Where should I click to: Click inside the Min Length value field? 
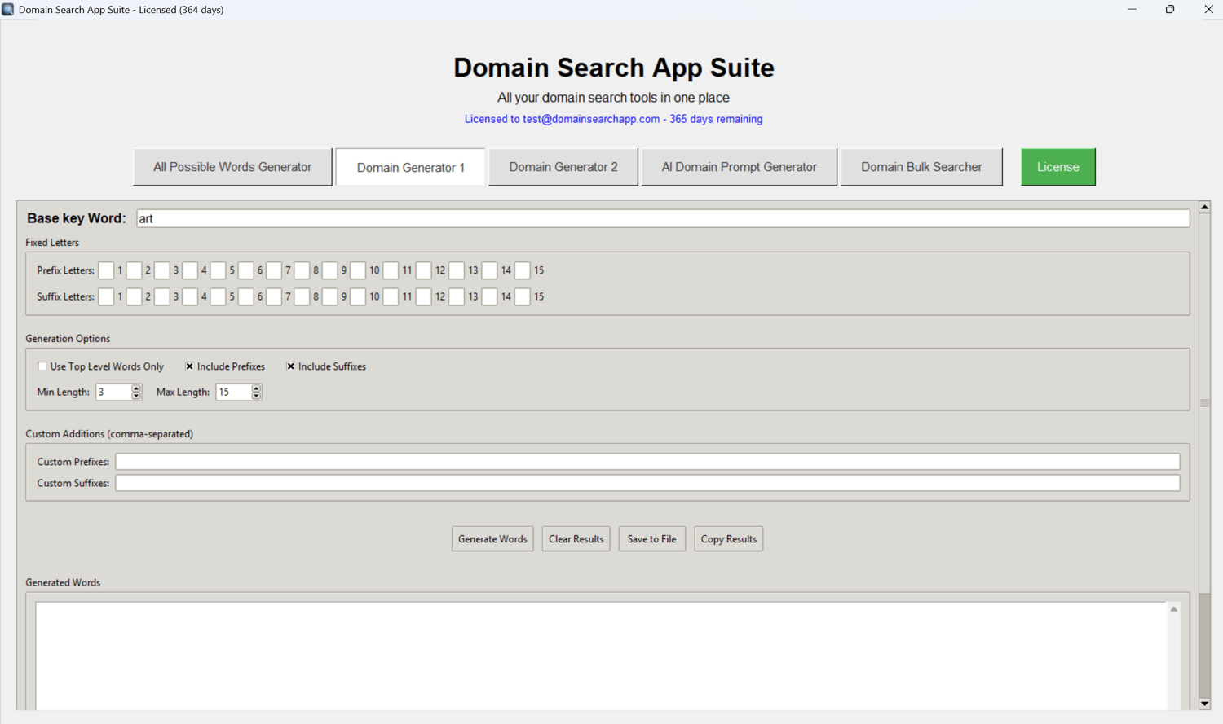click(x=113, y=393)
